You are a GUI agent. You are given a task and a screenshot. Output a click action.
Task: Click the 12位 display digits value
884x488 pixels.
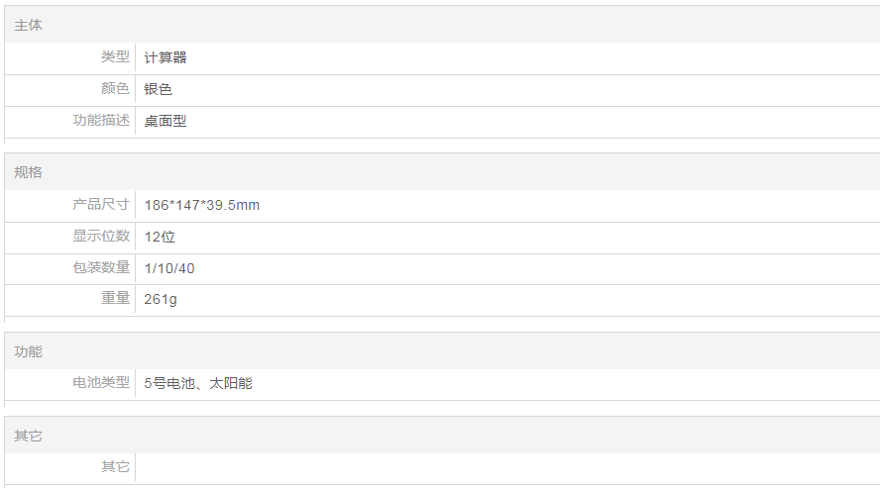pos(160,237)
